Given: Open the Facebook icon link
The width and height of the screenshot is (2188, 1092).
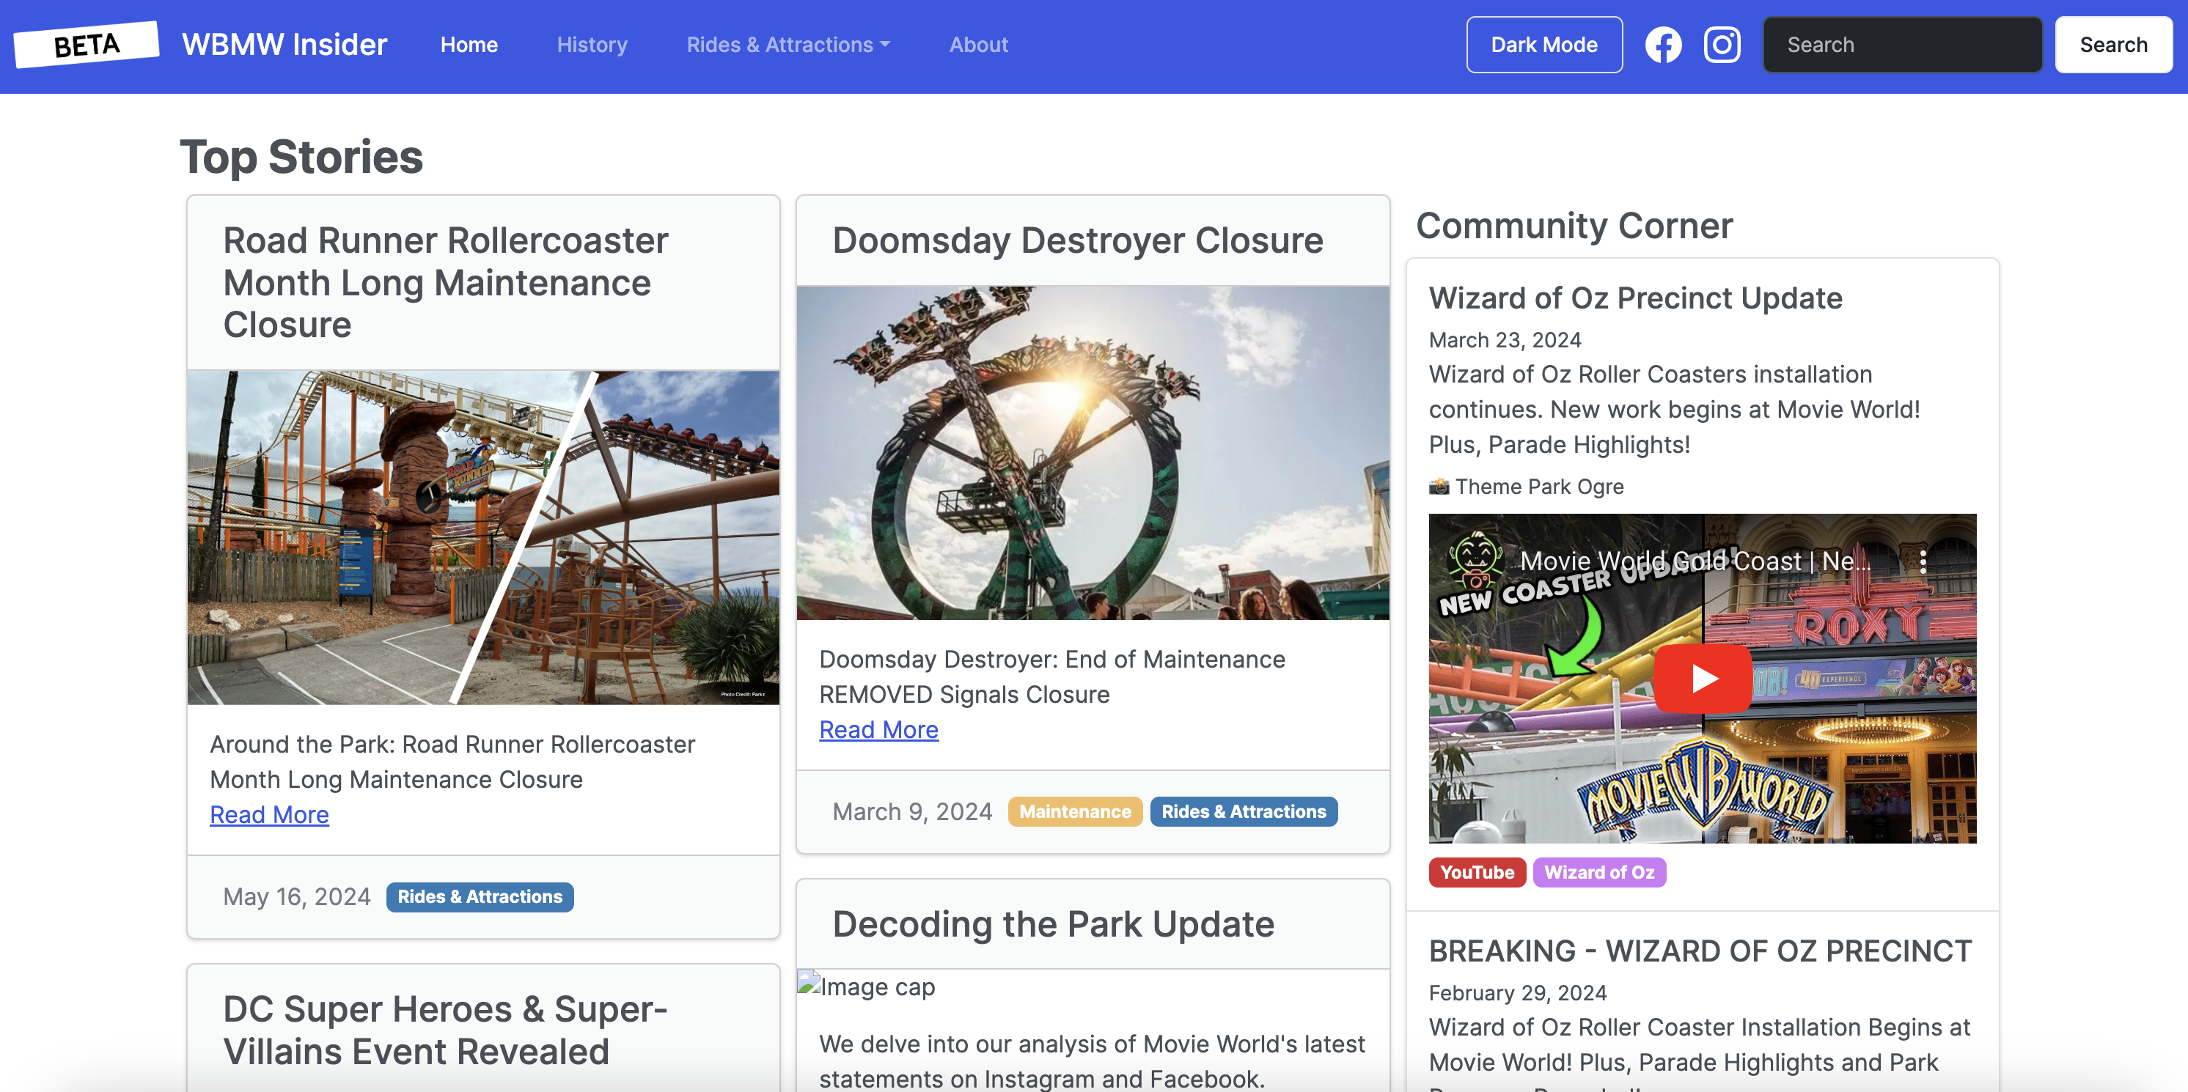Looking at the screenshot, I should (x=1662, y=45).
